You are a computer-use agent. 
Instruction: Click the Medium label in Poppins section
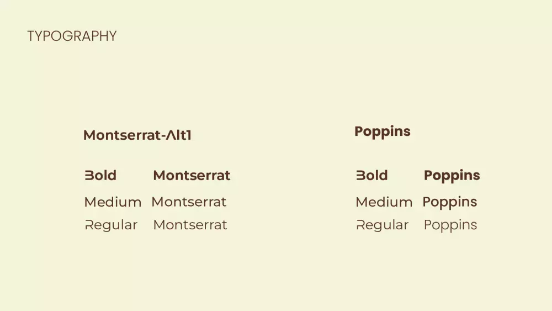(x=384, y=202)
